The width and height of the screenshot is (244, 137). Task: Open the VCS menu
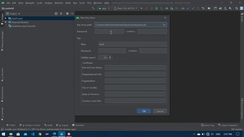89,3
